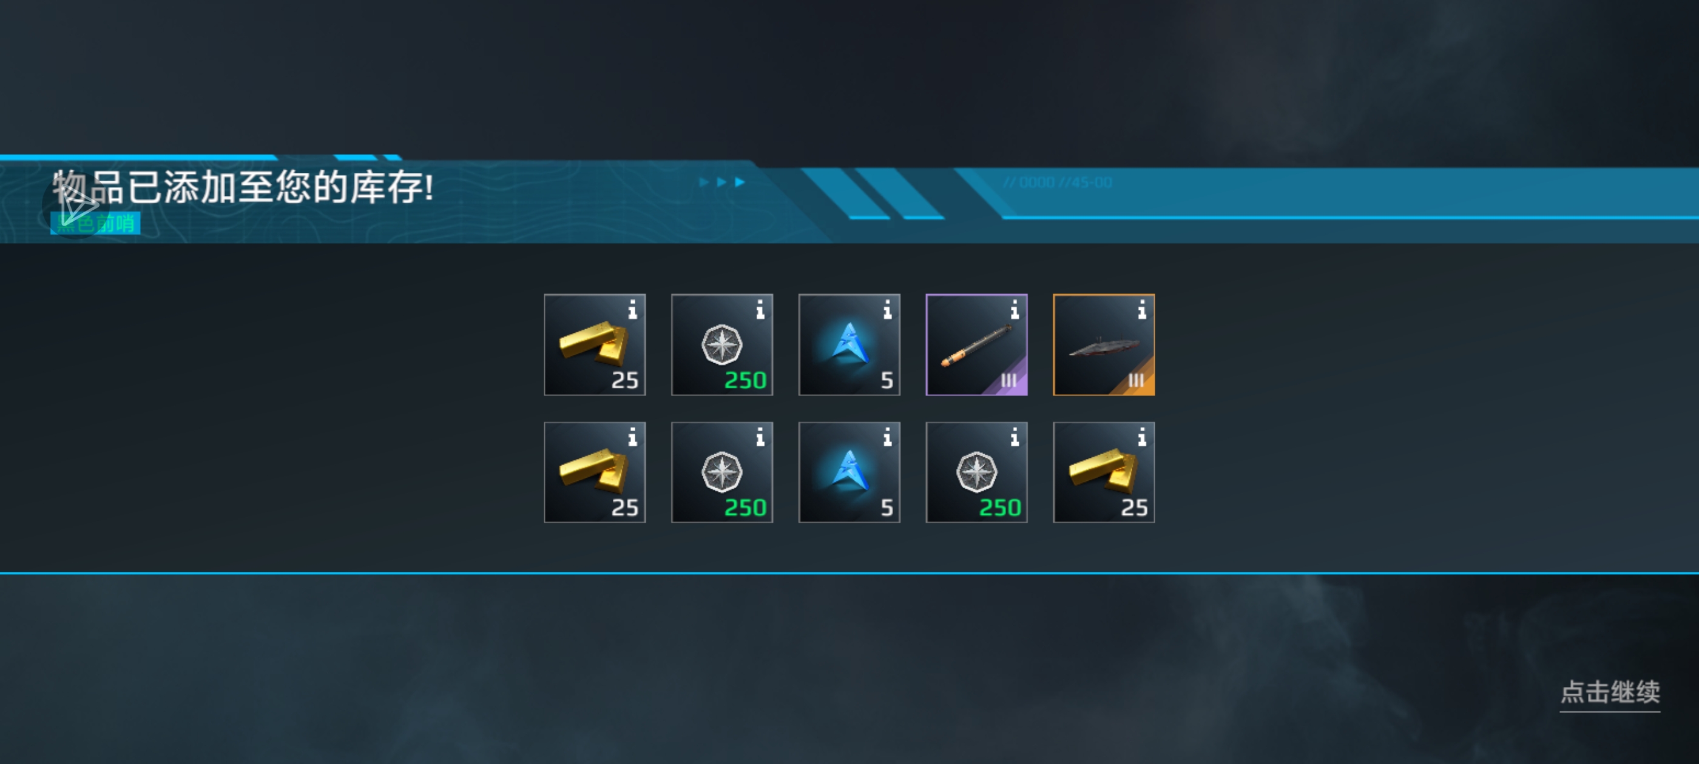Image resolution: width=1699 pixels, height=764 pixels.
Task: Select the bottom-row rightmost gold bars reward
Action: 1103,472
